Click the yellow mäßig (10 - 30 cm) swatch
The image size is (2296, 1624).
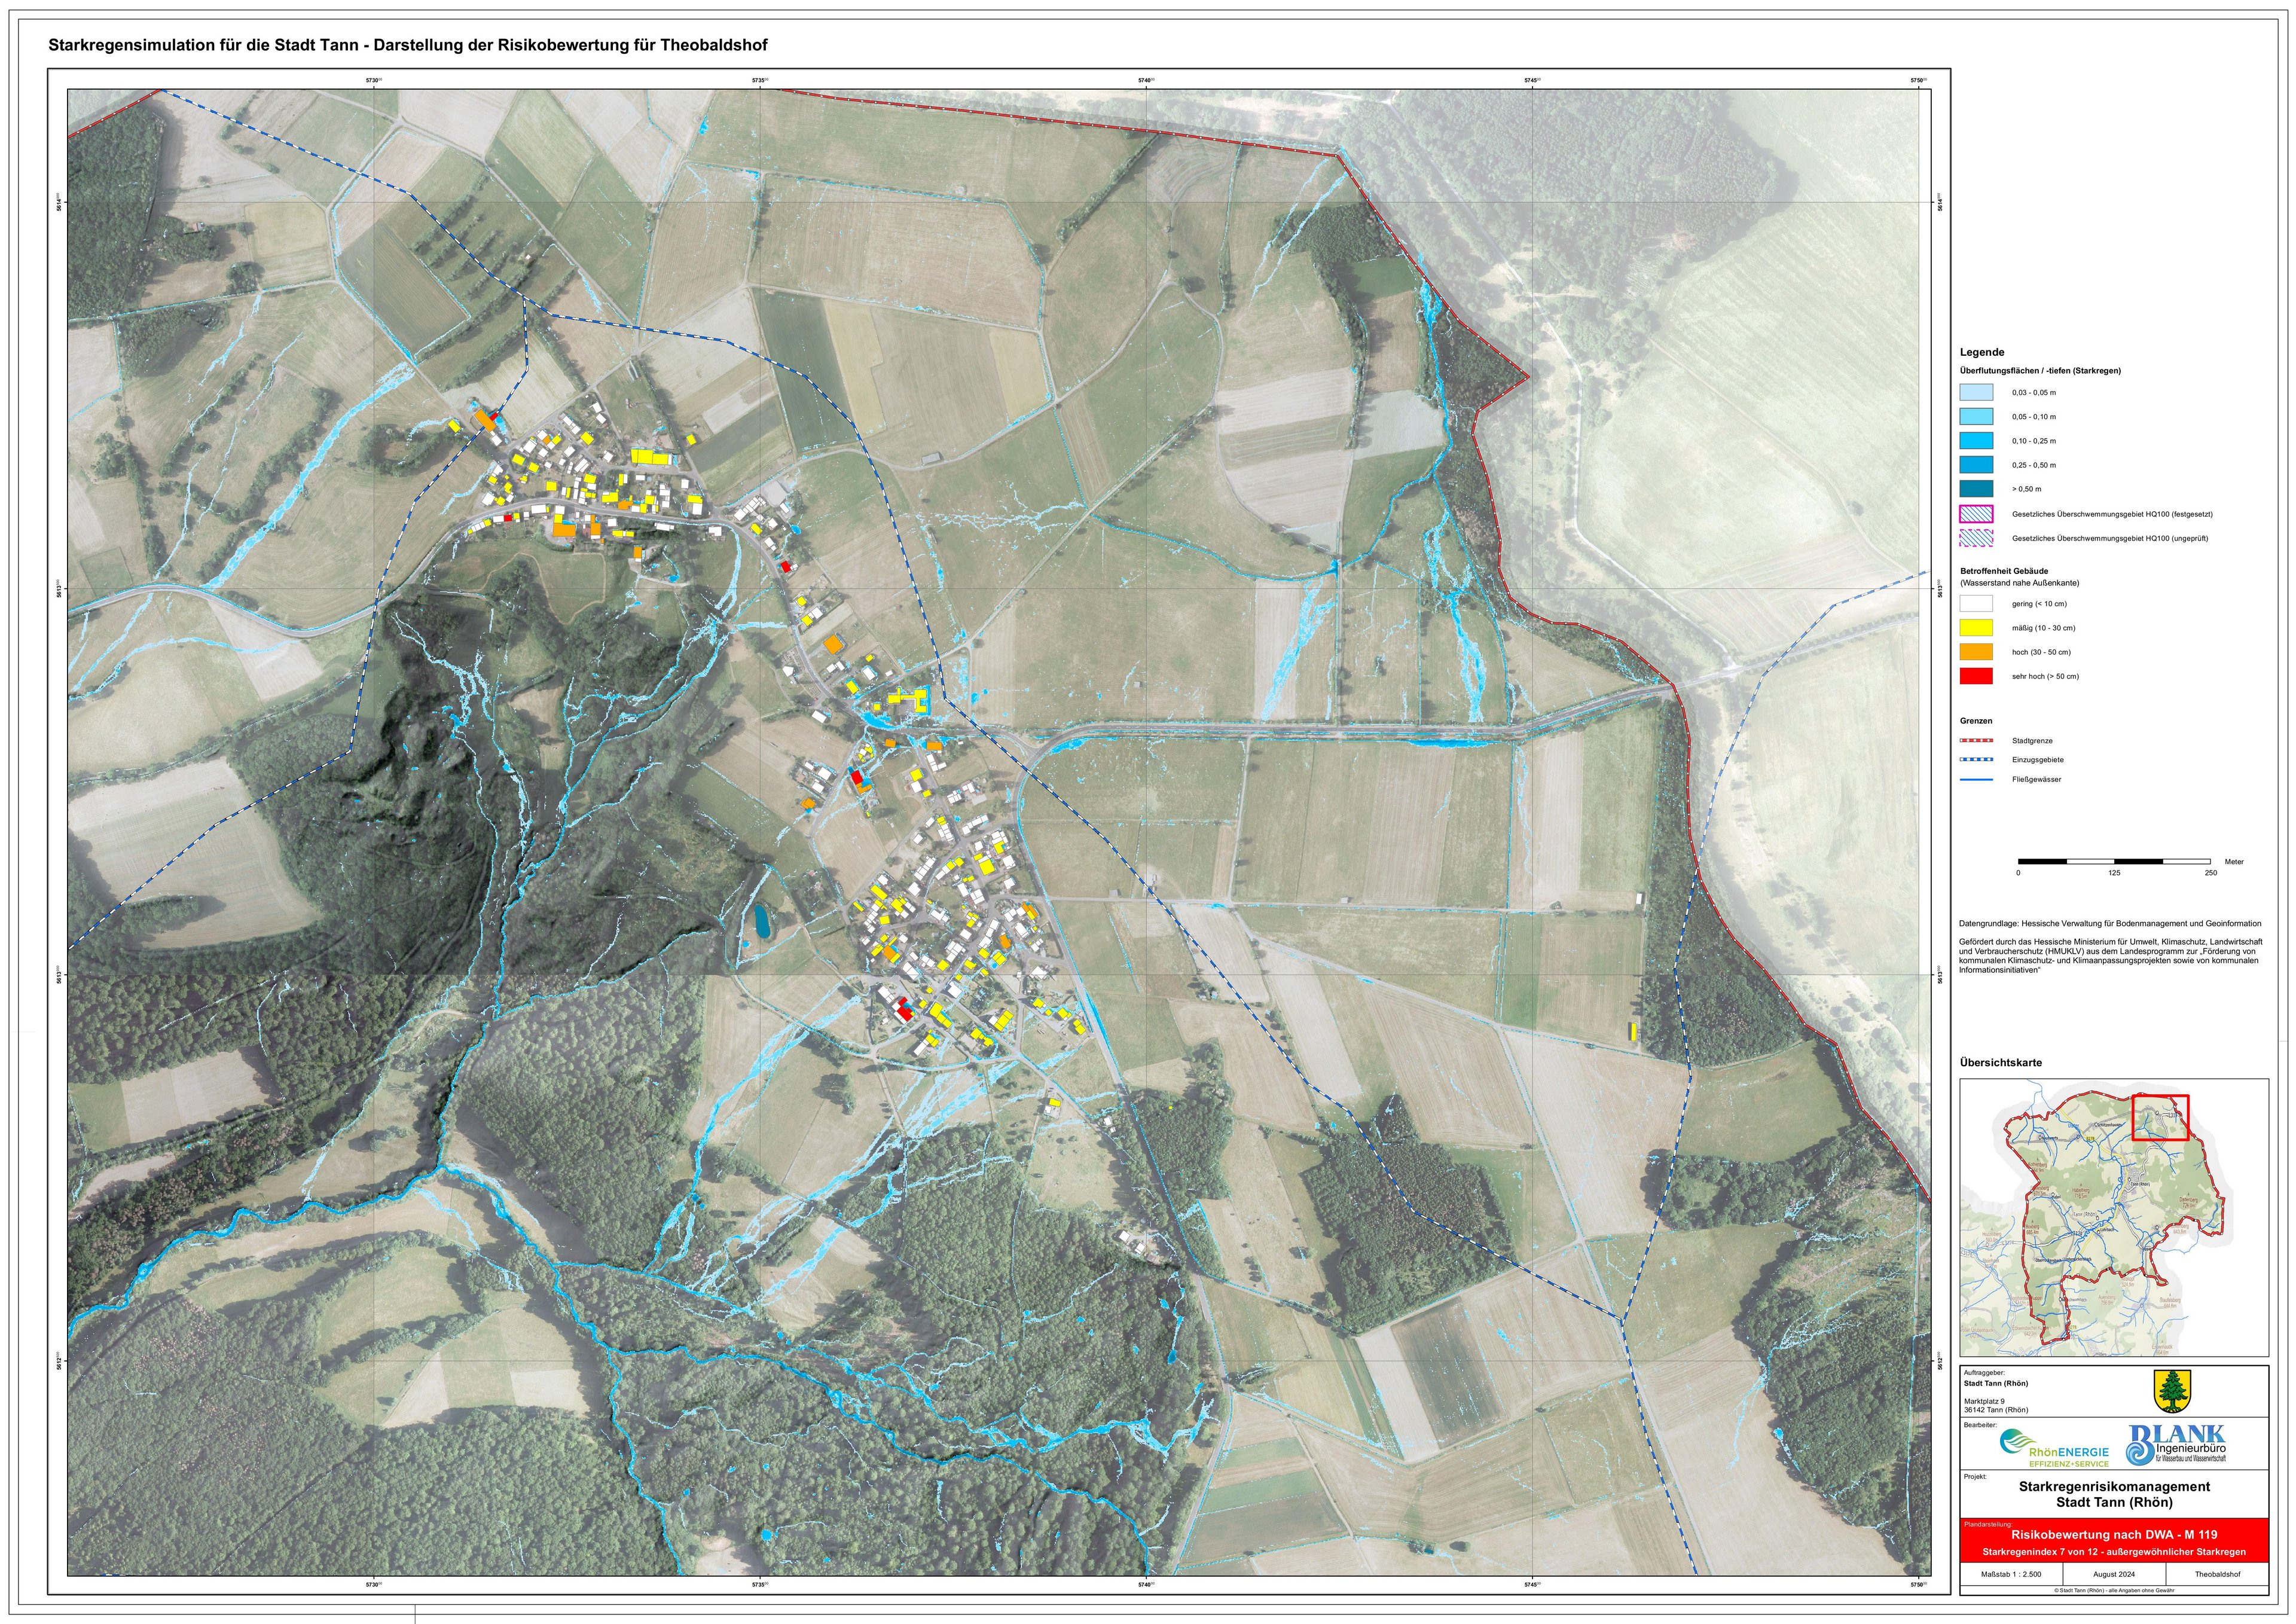point(1976,628)
